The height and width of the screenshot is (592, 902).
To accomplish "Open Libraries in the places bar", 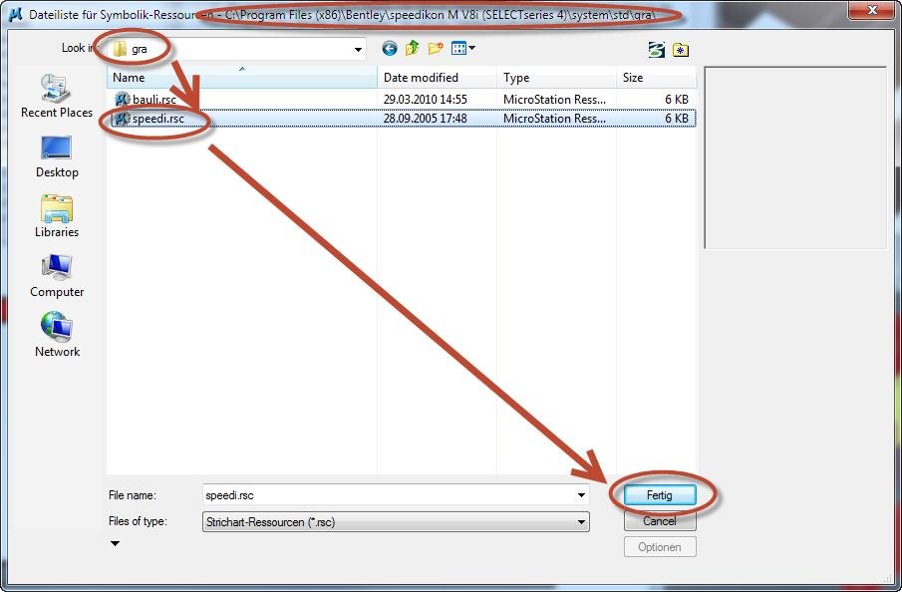I will (x=57, y=216).
